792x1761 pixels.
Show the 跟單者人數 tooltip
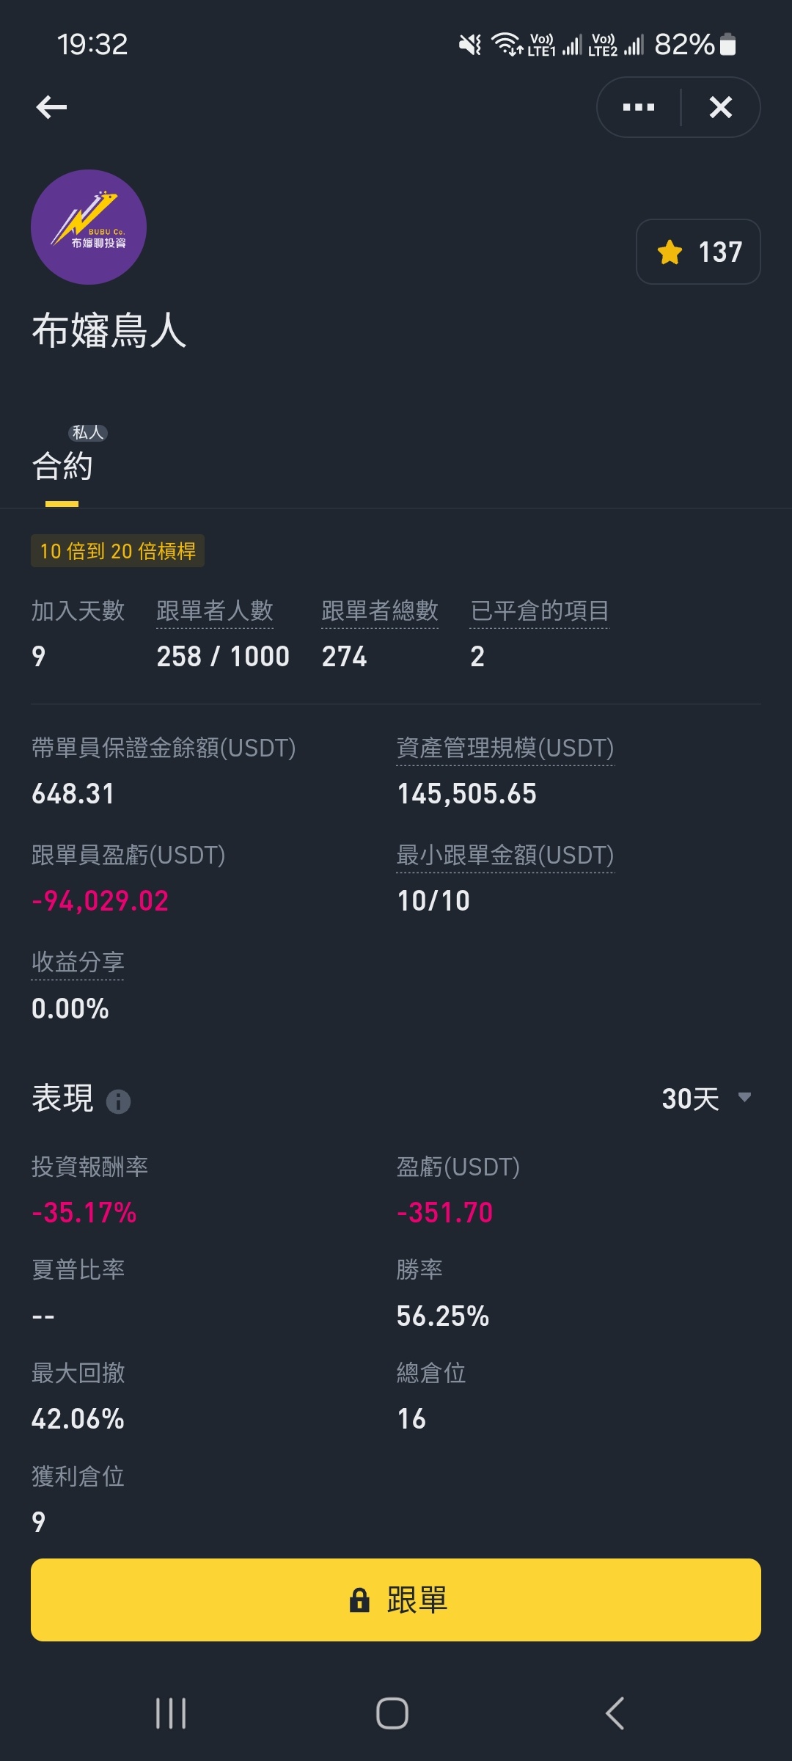[215, 610]
